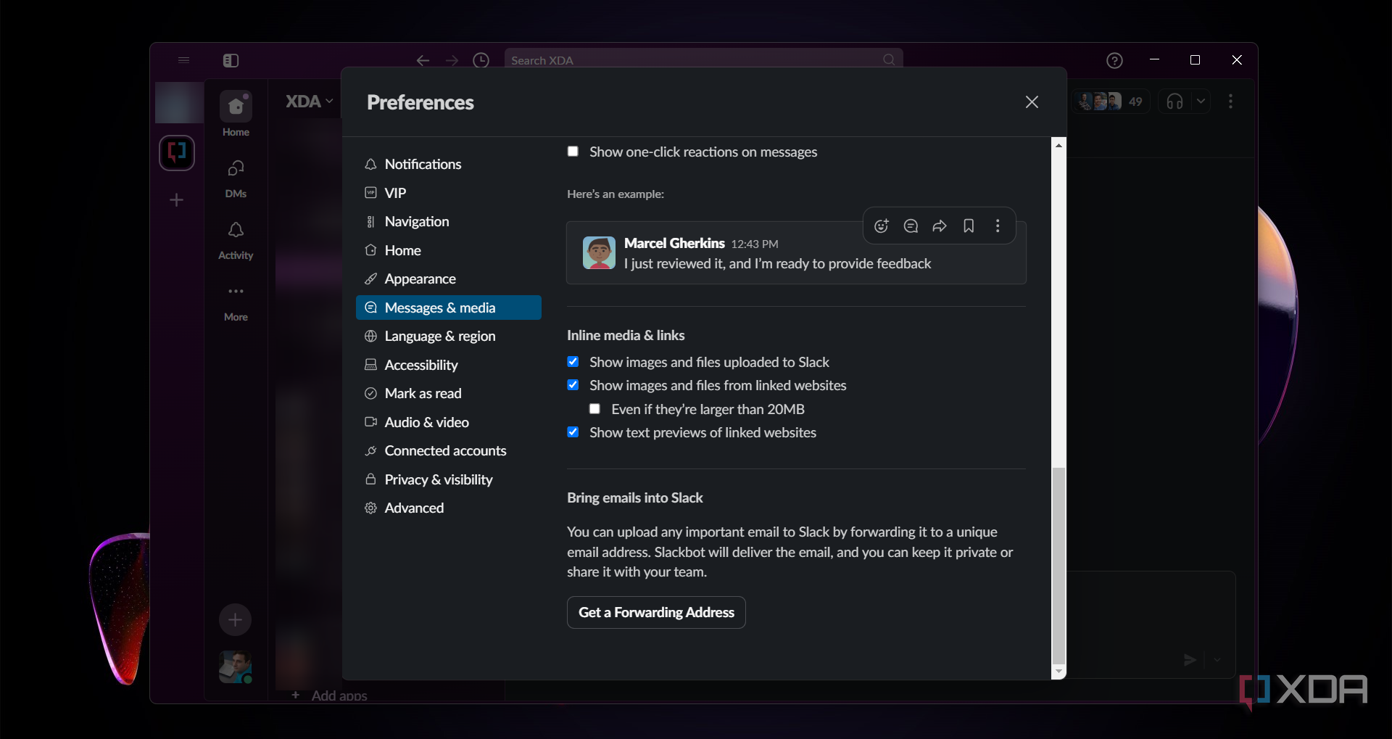
Task: Go back with left arrow
Action: (x=423, y=60)
